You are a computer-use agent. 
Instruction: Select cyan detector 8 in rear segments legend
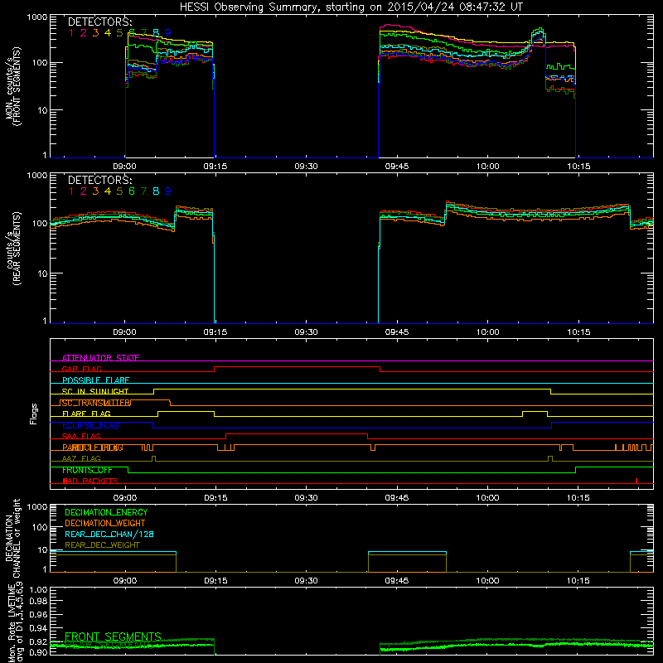point(156,191)
